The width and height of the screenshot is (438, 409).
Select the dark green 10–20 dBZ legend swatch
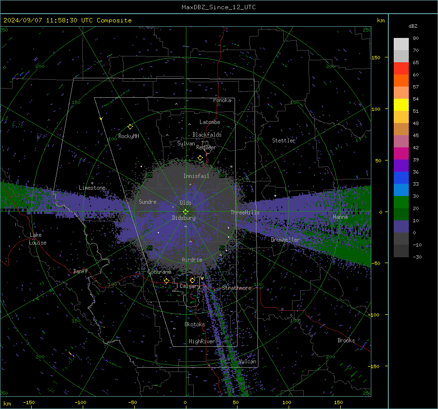pyautogui.click(x=401, y=214)
